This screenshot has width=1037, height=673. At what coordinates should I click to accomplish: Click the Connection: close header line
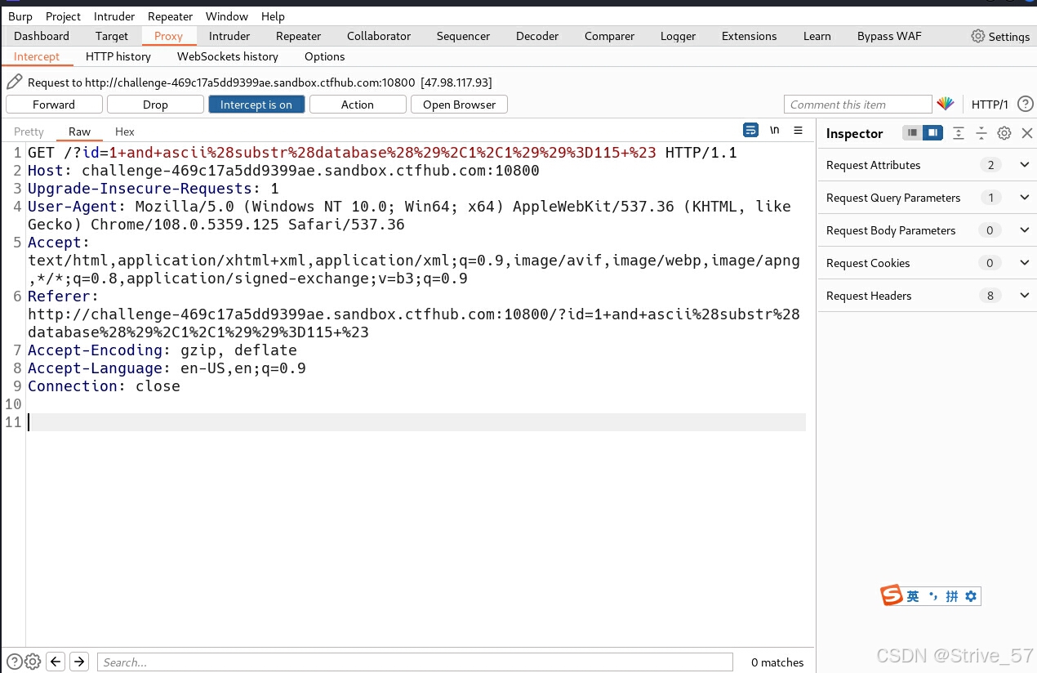click(104, 386)
